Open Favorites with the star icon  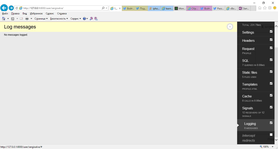pyautogui.click(x=265, y=8)
